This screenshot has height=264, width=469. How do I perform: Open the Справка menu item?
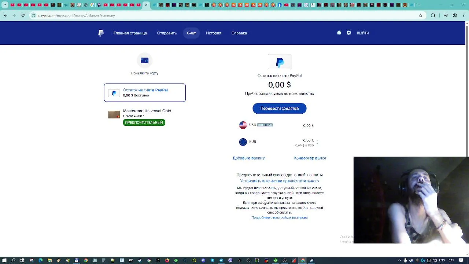(x=239, y=33)
